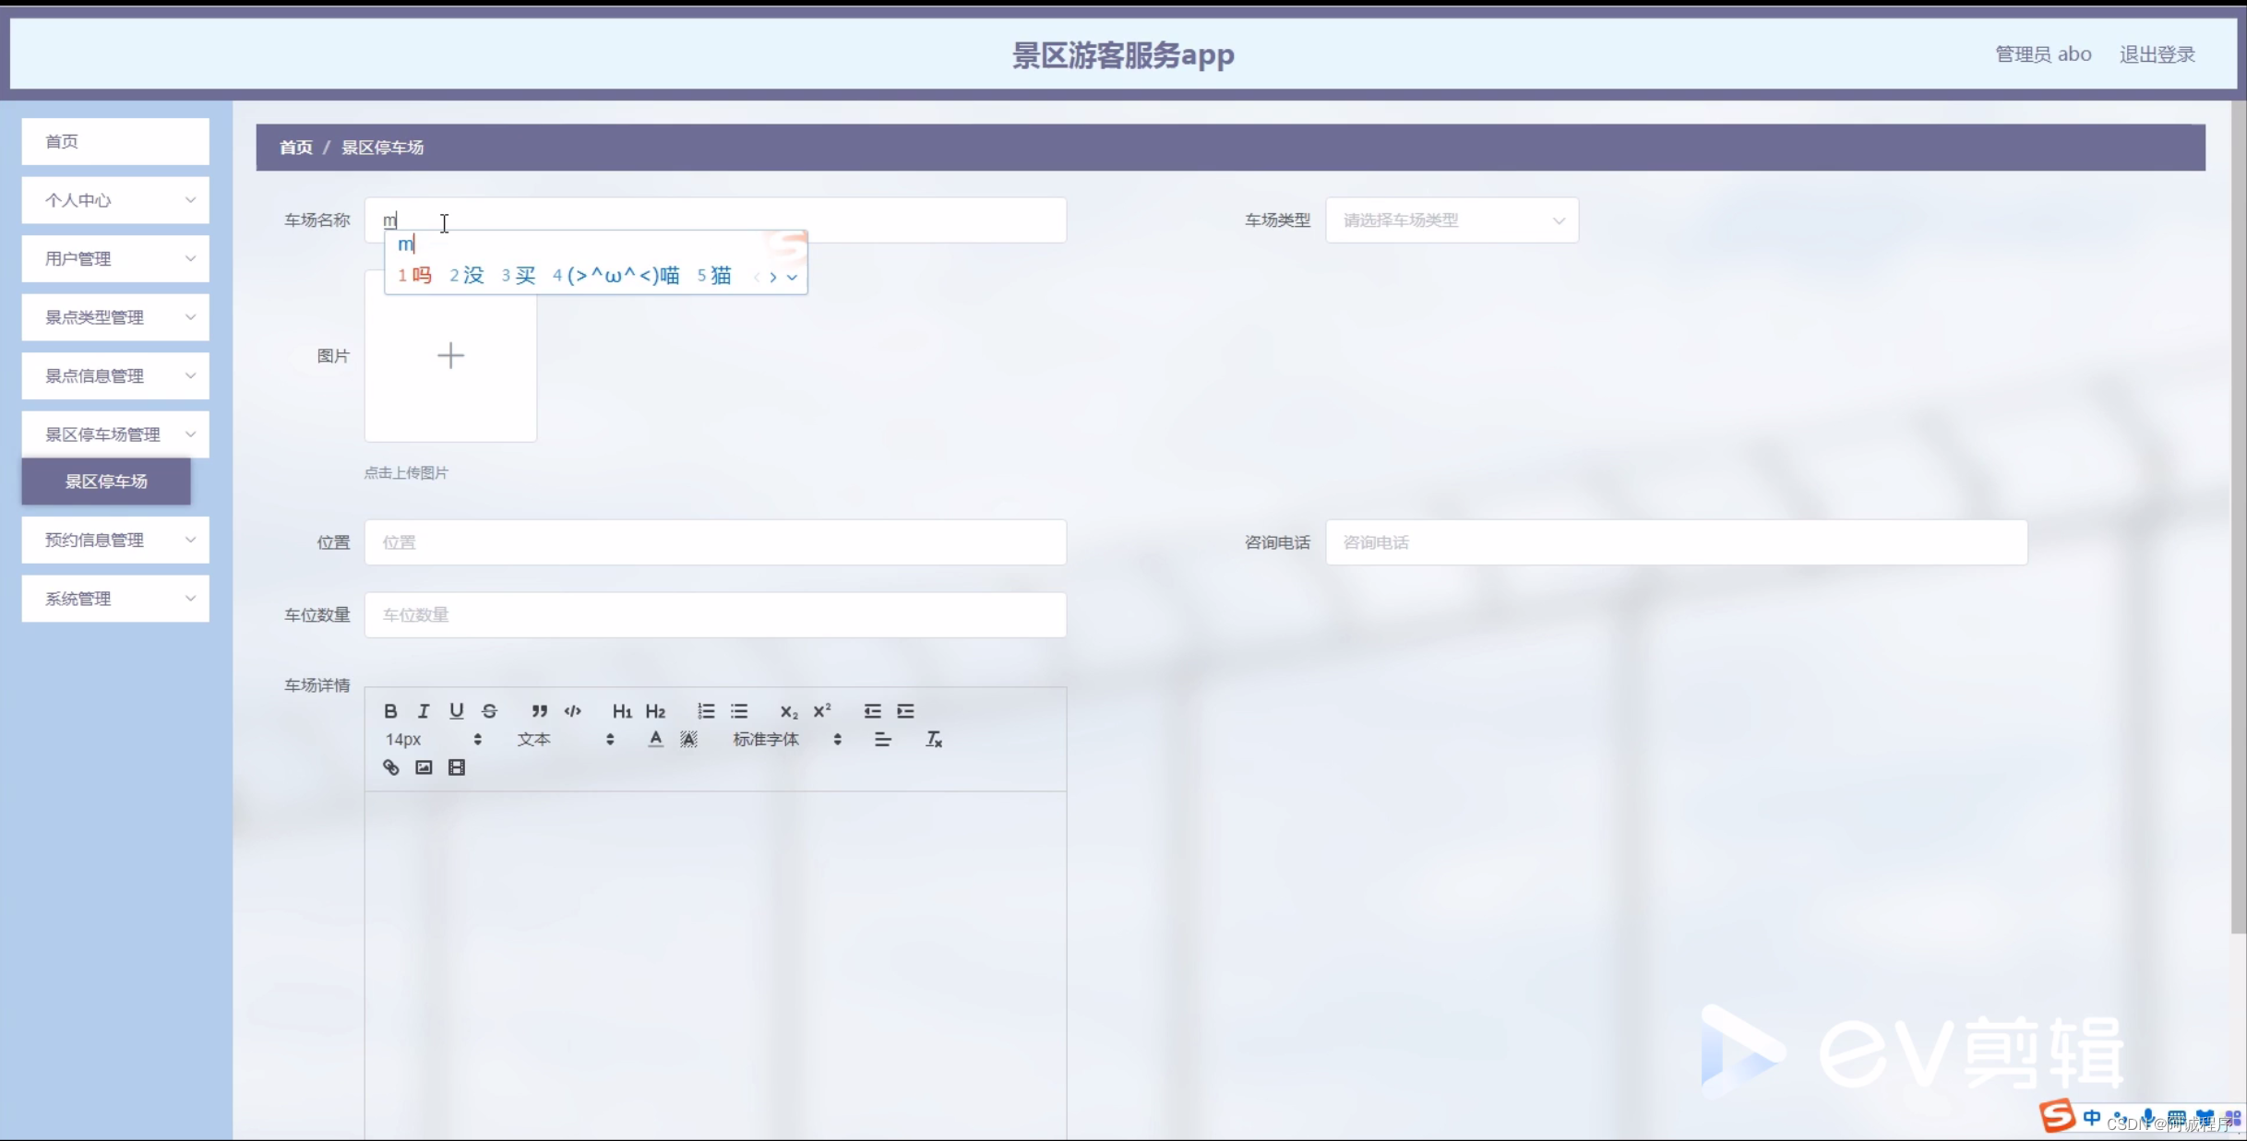Screen dimensions: 2247x1141
Task: Insert a hyperlink using the chain icon
Action: pos(390,767)
